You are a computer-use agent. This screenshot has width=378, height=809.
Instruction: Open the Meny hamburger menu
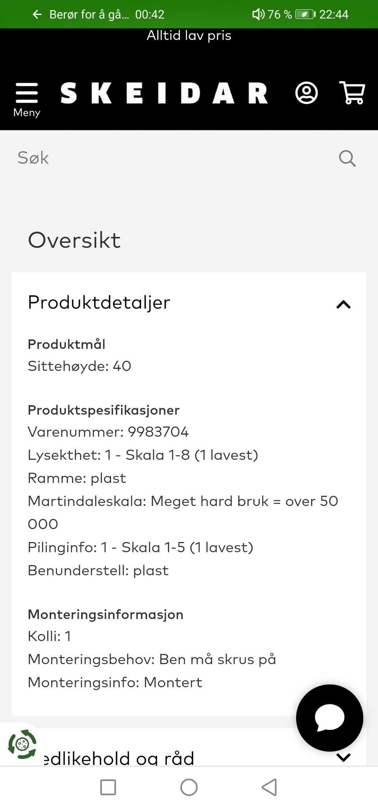27,99
